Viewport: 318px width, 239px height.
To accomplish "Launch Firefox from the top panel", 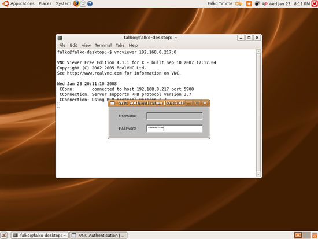I will click(x=76, y=3).
